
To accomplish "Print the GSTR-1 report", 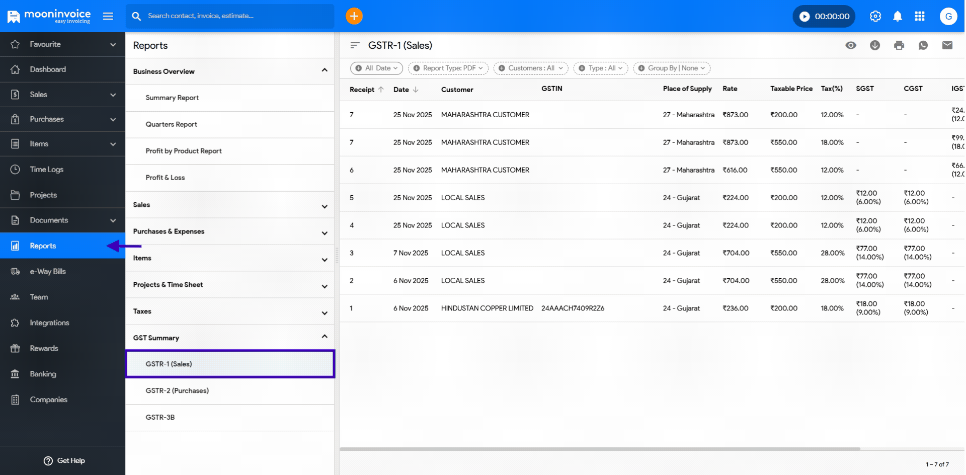I will 899,45.
